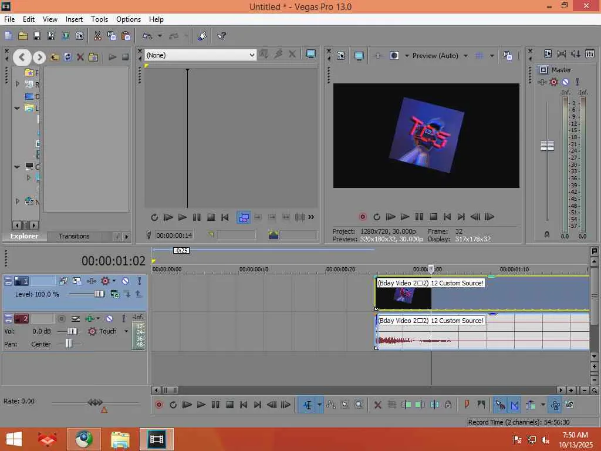
Task: Open the File menu
Action: click(x=9, y=19)
